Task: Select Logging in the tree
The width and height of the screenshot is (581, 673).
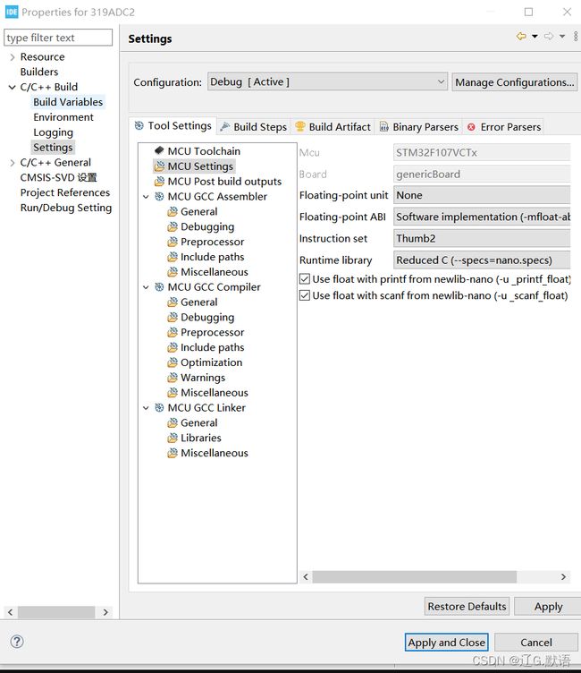Action: tap(53, 132)
